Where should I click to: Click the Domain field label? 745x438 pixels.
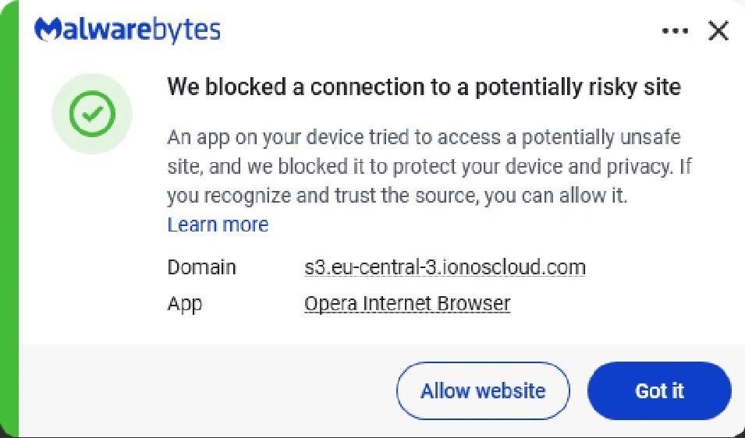point(201,268)
